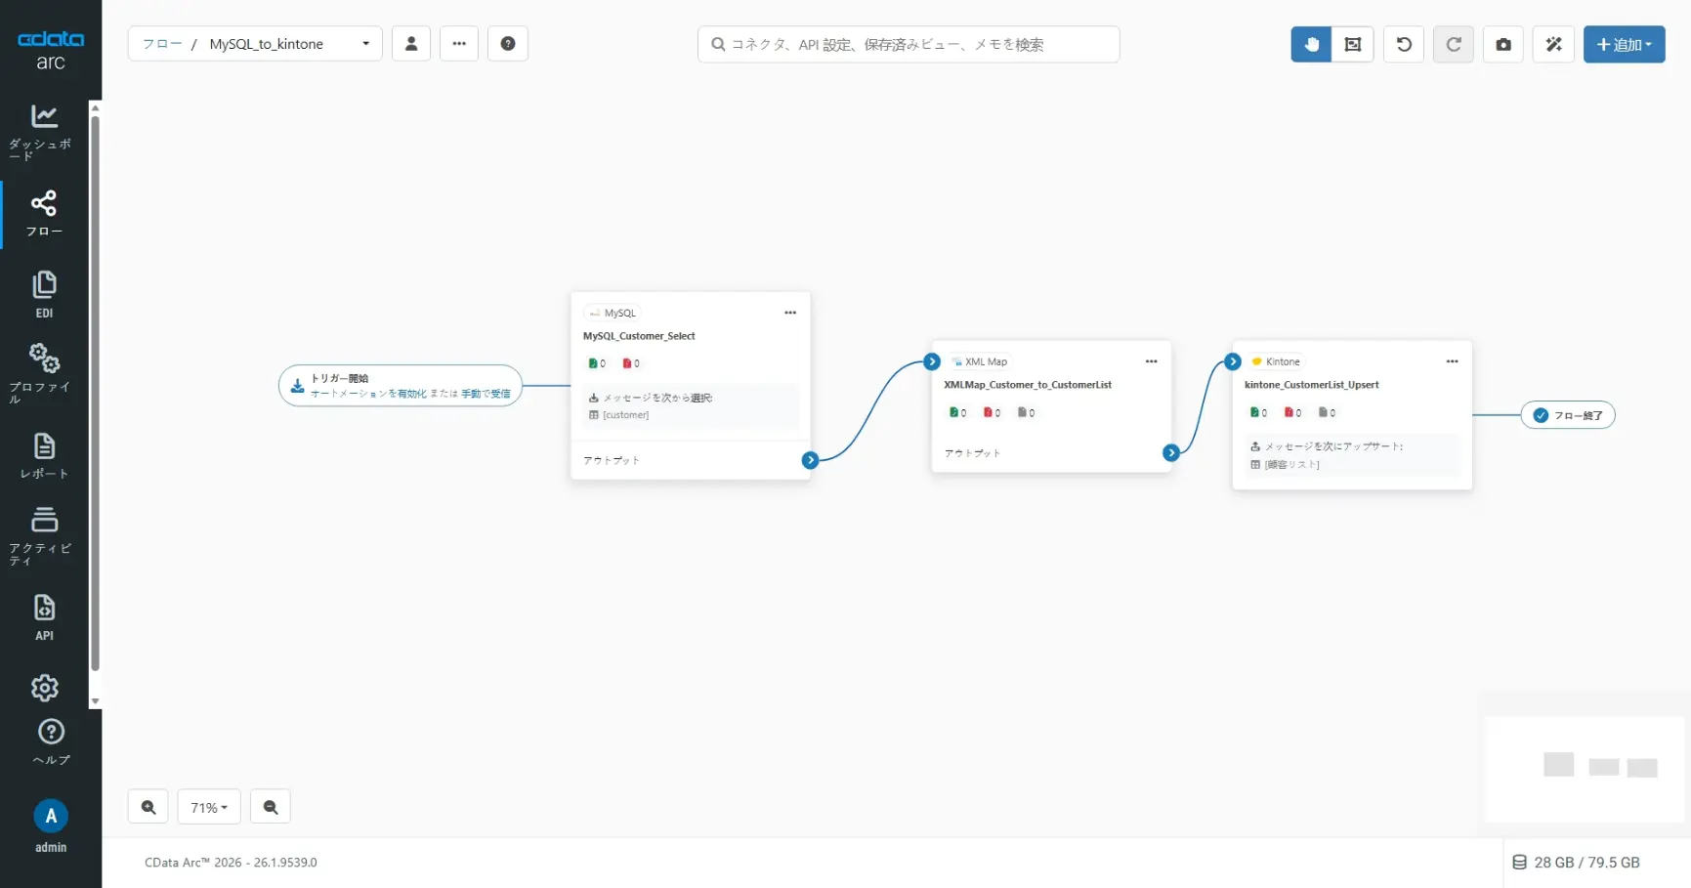Click the 手動で受信 manual receive link
This screenshot has width=1691, height=888.
[486, 394]
